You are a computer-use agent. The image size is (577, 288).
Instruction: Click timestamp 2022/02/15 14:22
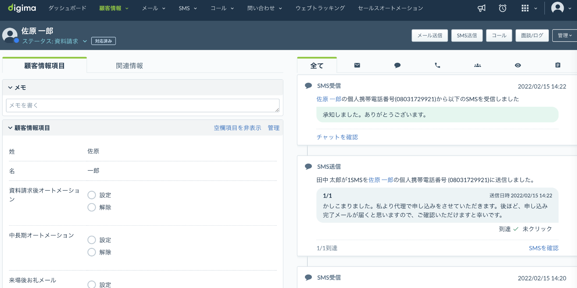click(542, 86)
